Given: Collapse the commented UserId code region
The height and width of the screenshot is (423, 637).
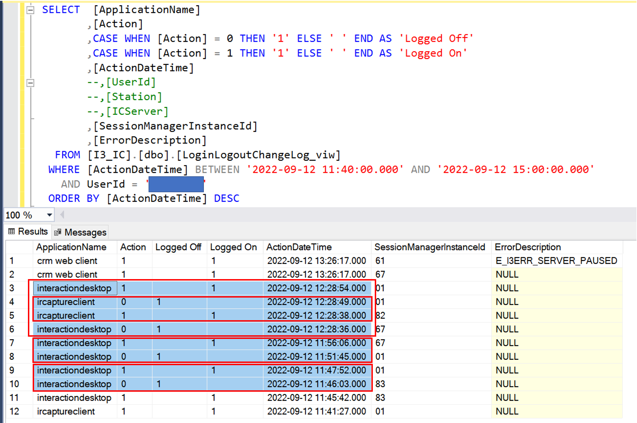Looking at the screenshot, I should tap(30, 83).
